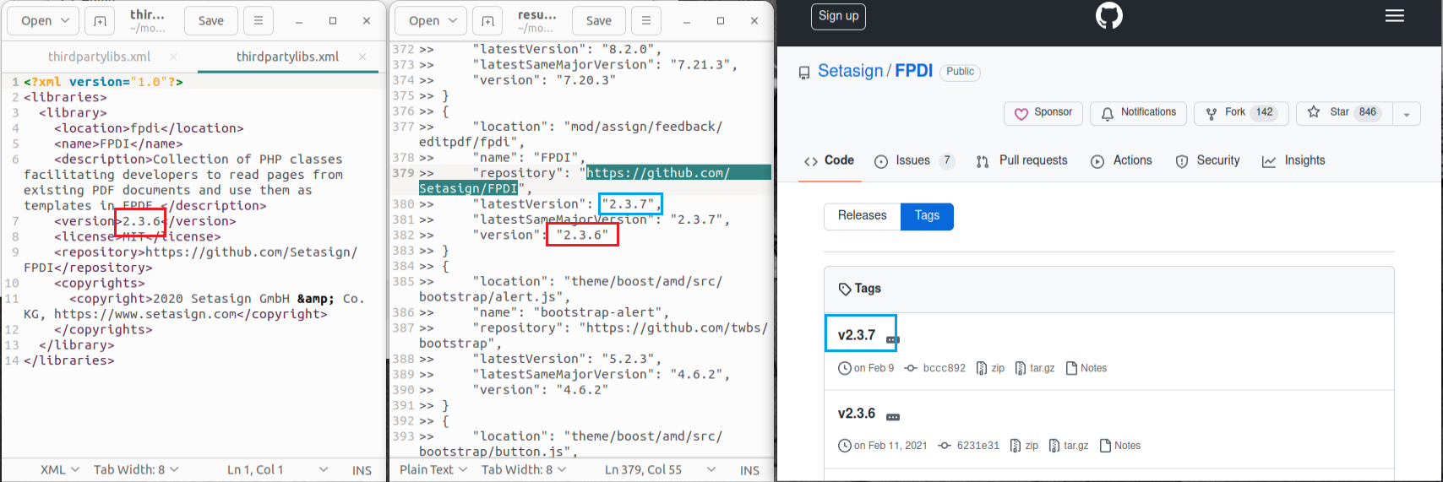The width and height of the screenshot is (1443, 482).
Task: Open the Setasign owner link
Action: click(x=850, y=71)
